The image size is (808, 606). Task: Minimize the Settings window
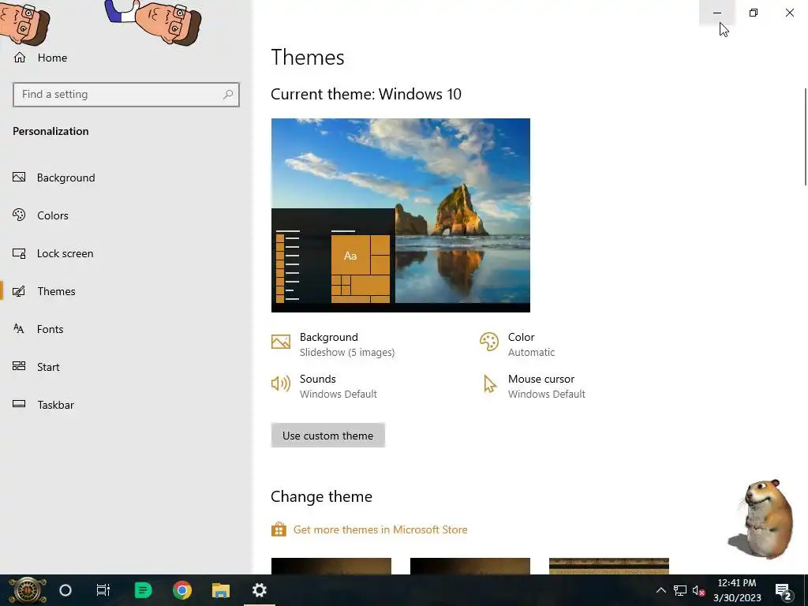716,13
